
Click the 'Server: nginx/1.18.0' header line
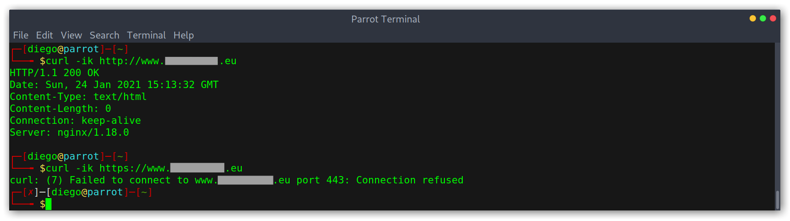tap(69, 133)
